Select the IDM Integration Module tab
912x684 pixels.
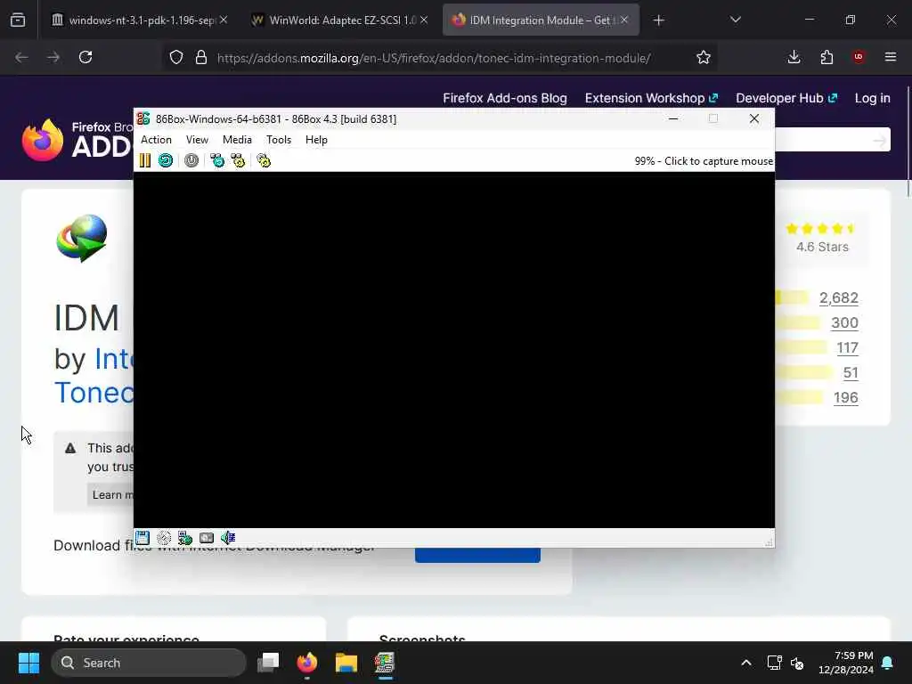point(541,20)
